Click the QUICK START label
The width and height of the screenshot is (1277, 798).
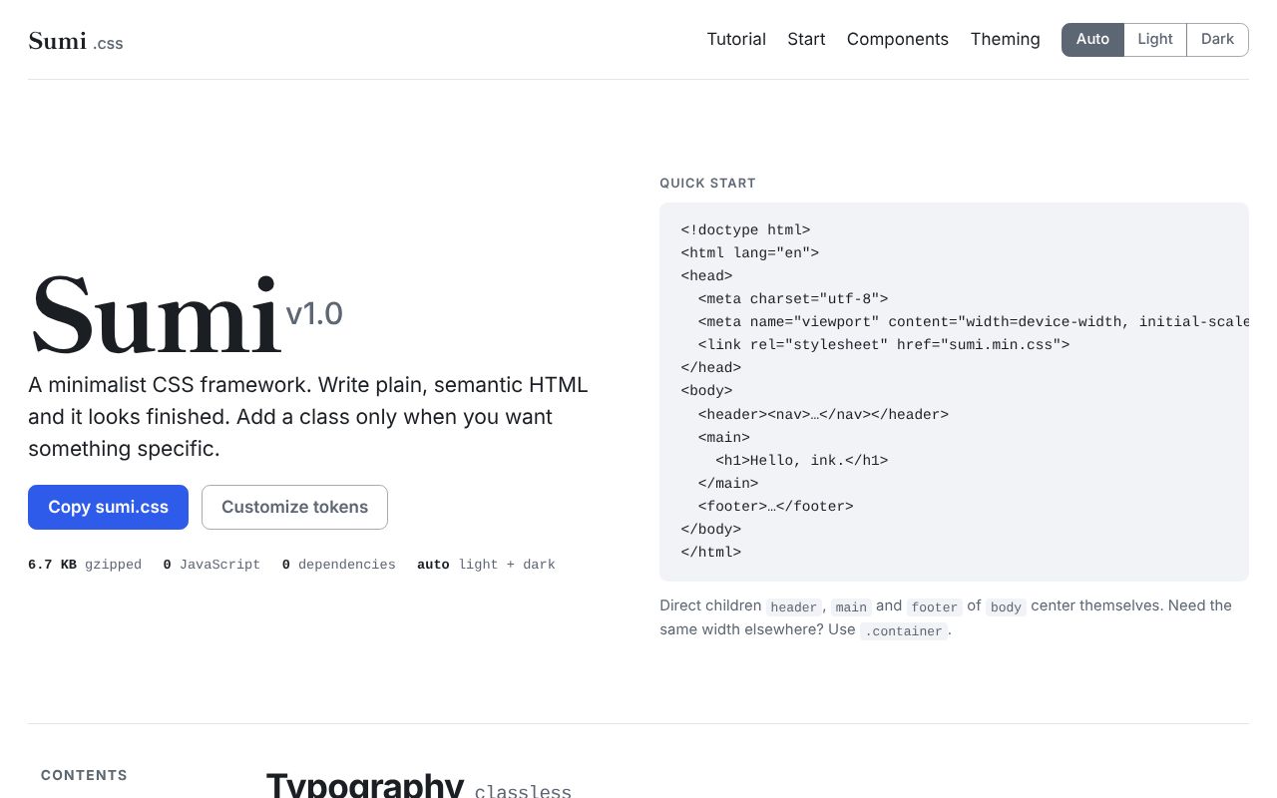click(x=707, y=183)
